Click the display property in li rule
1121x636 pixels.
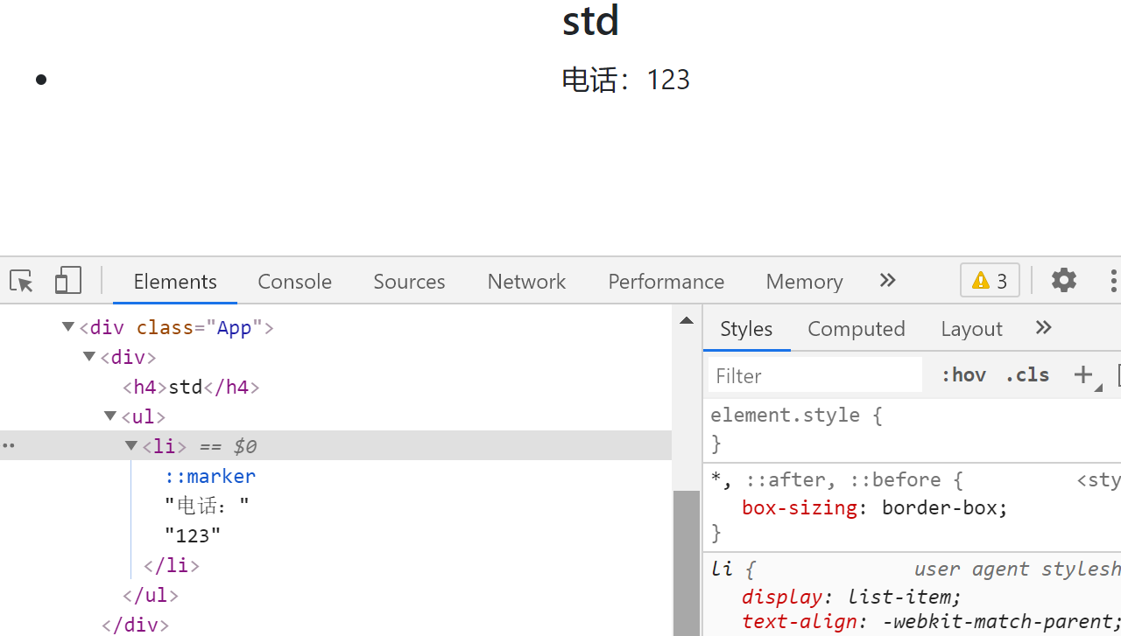pos(782,597)
